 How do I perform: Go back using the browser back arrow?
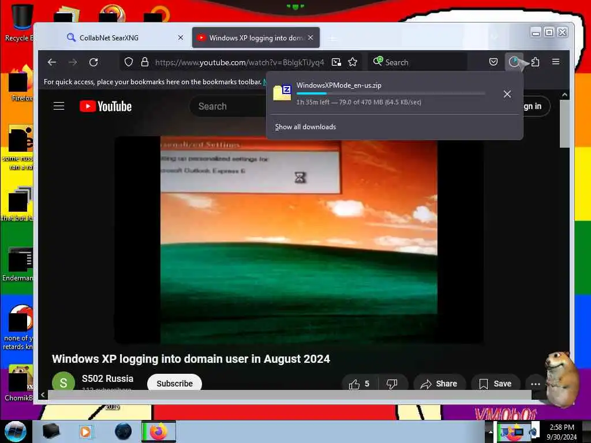point(52,62)
